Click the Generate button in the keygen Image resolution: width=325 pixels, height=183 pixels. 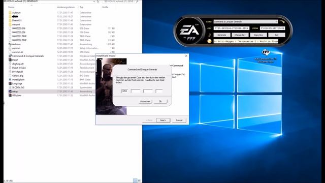coord(221,35)
